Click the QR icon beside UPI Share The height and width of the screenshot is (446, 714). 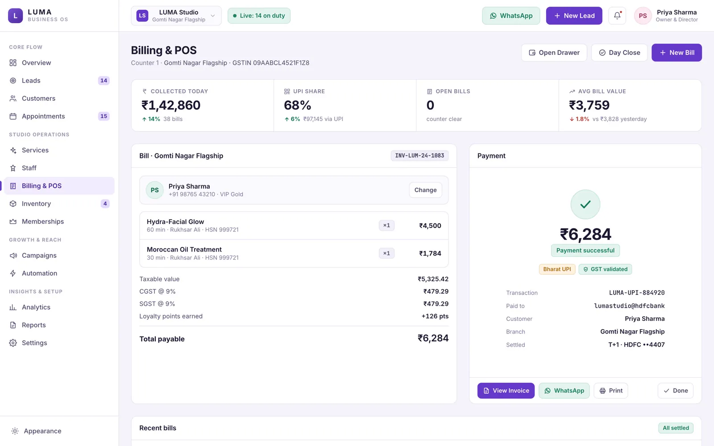point(287,91)
